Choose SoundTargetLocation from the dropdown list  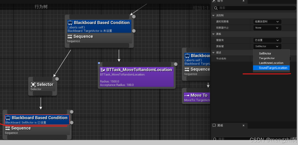(271, 68)
